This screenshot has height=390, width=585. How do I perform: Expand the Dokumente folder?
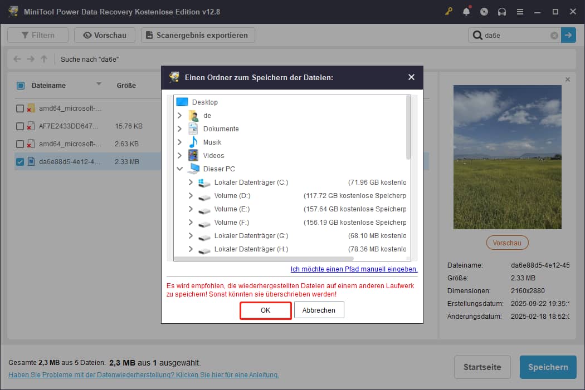[x=179, y=129]
